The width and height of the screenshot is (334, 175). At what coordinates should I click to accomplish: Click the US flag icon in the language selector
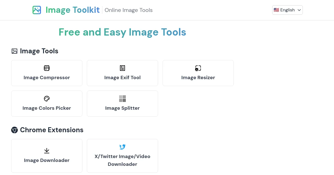(276, 10)
